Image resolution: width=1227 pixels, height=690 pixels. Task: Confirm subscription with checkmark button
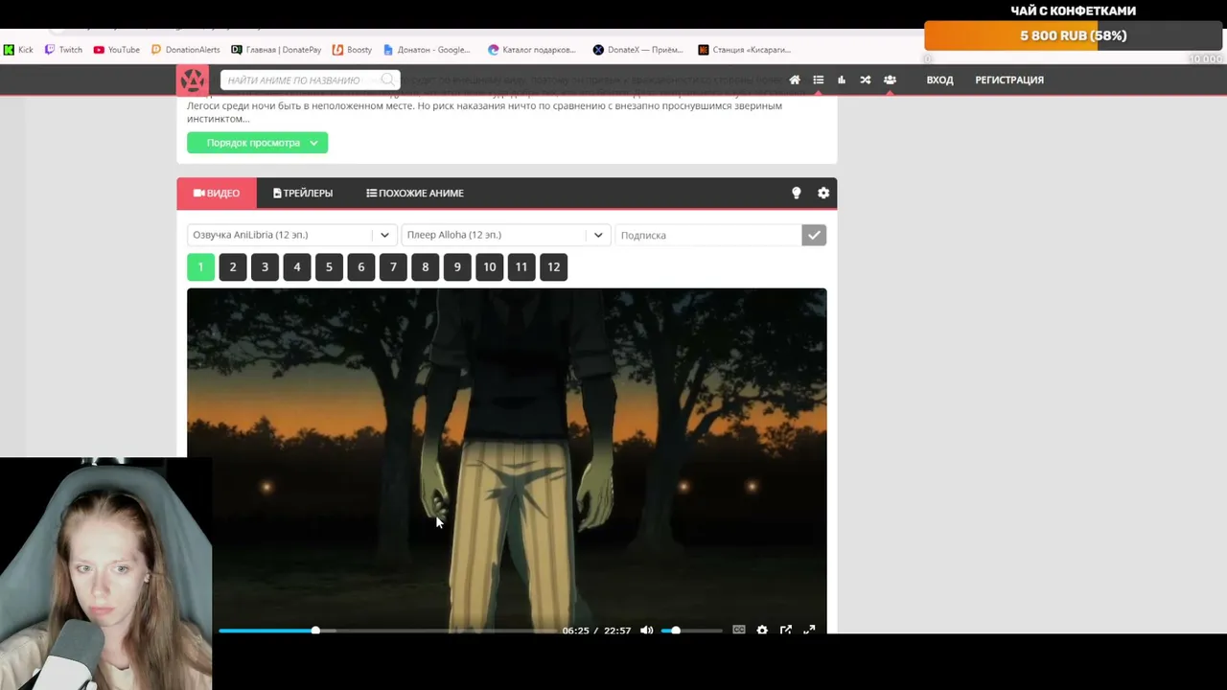pos(814,235)
